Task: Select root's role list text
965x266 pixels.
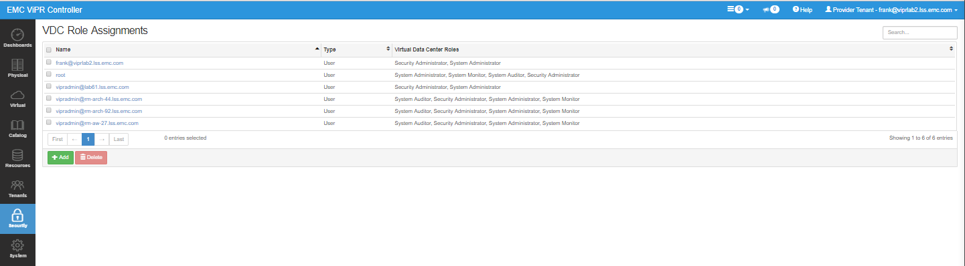Action: coord(487,75)
